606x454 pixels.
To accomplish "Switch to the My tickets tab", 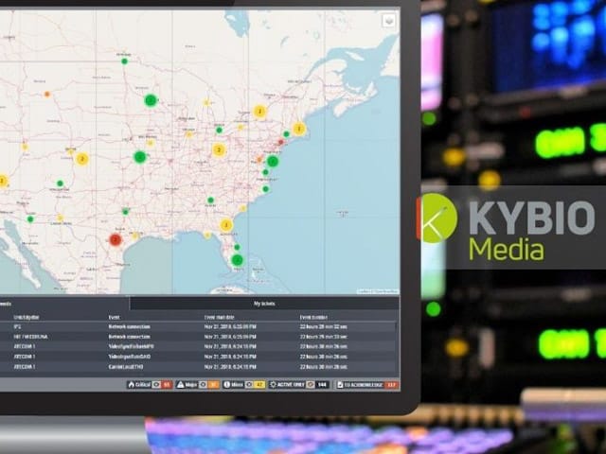I will click(264, 304).
